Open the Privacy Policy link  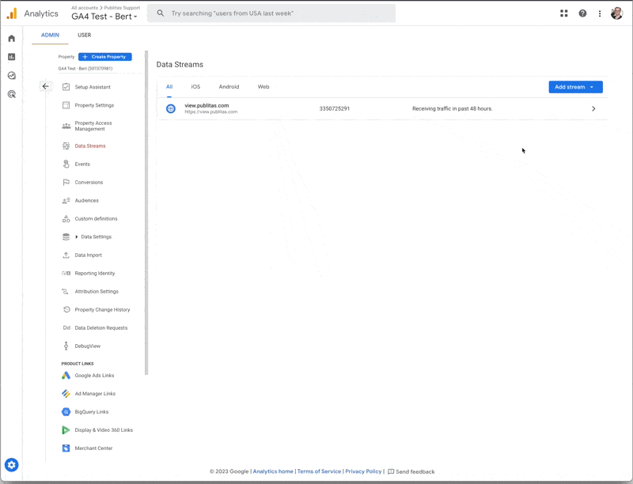pyautogui.click(x=363, y=471)
